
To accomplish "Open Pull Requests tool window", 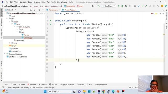I will tap(2, 34).
